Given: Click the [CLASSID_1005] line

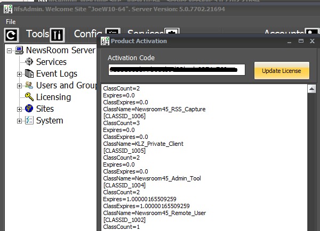Looking at the screenshot, I should pos(124,151).
